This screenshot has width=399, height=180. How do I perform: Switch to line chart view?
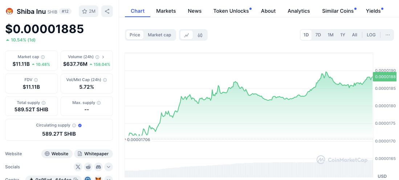187,35
